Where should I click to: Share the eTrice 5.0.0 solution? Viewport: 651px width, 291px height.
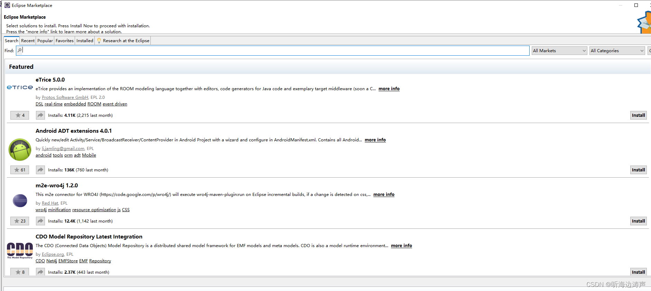coord(40,115)
